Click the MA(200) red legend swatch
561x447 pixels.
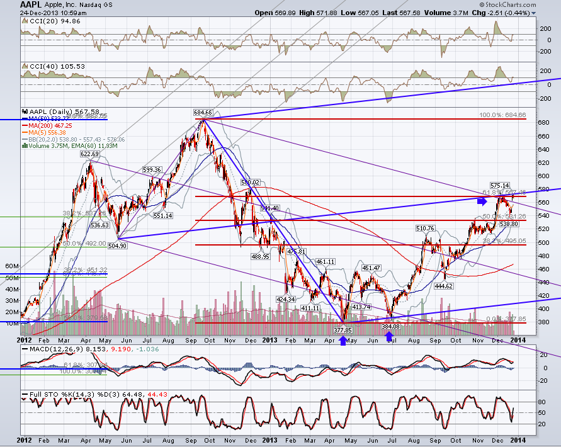point(25,126)
